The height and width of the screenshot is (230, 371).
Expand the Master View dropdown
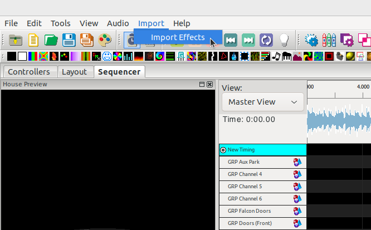coord(263,102)
